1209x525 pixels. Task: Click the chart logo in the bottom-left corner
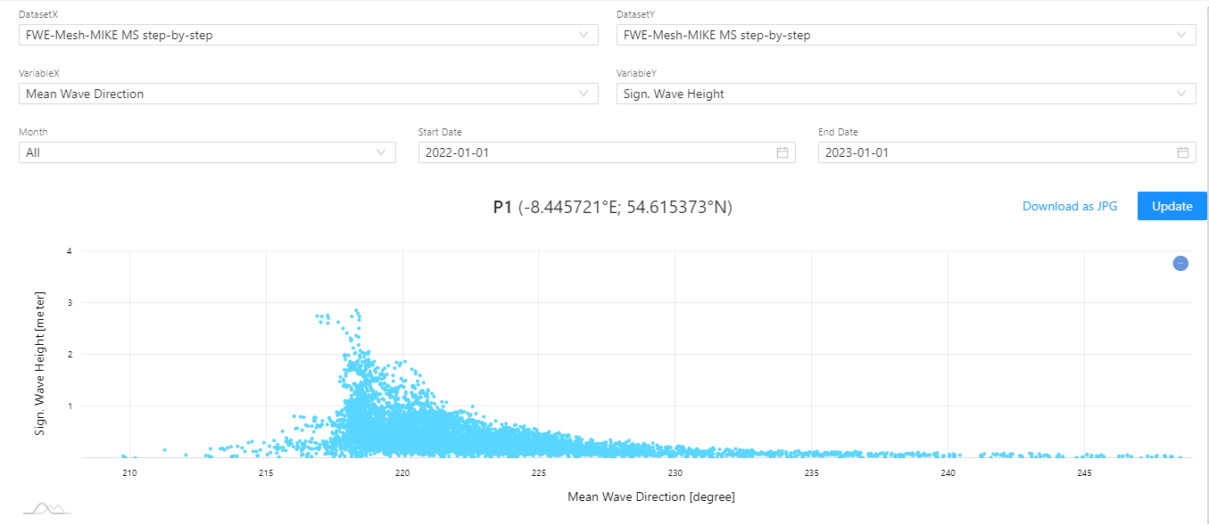coord(46,508)
